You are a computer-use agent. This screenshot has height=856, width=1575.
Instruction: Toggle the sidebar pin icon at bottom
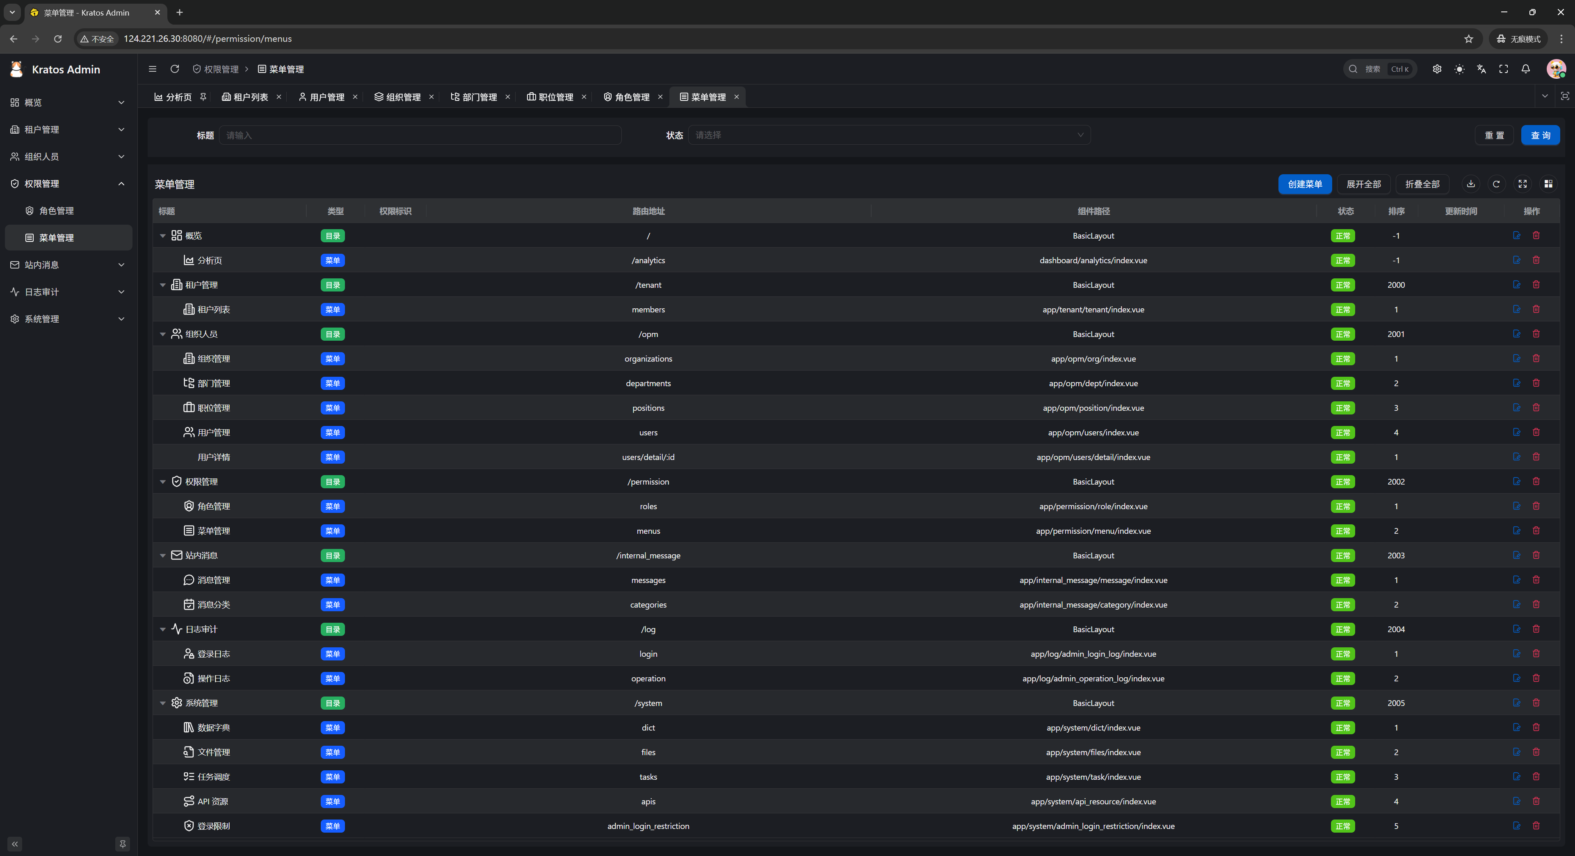122,844
